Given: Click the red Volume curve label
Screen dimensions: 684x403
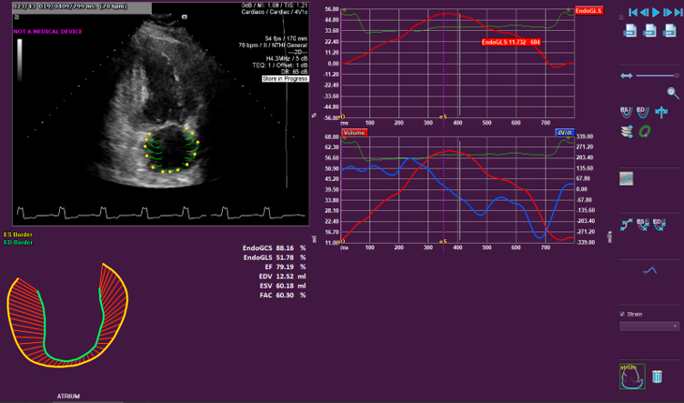Looking at the screenshot, I should click(354, 133).
